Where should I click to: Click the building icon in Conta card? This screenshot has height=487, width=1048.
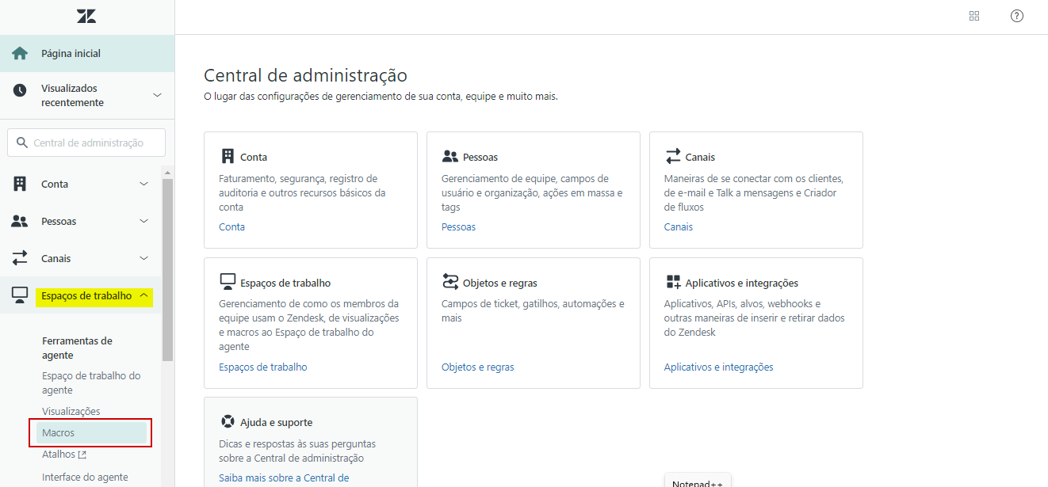(228, 156)
